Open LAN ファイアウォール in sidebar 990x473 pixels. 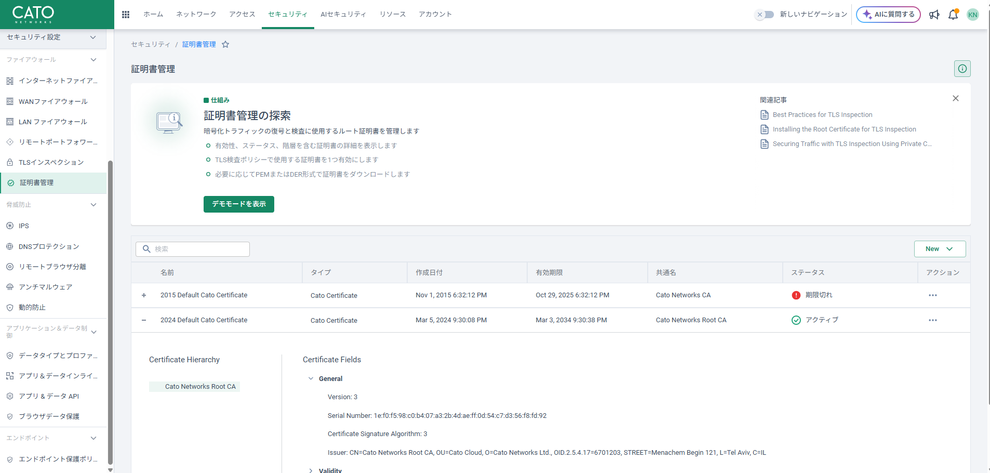[x=53, y=122]
